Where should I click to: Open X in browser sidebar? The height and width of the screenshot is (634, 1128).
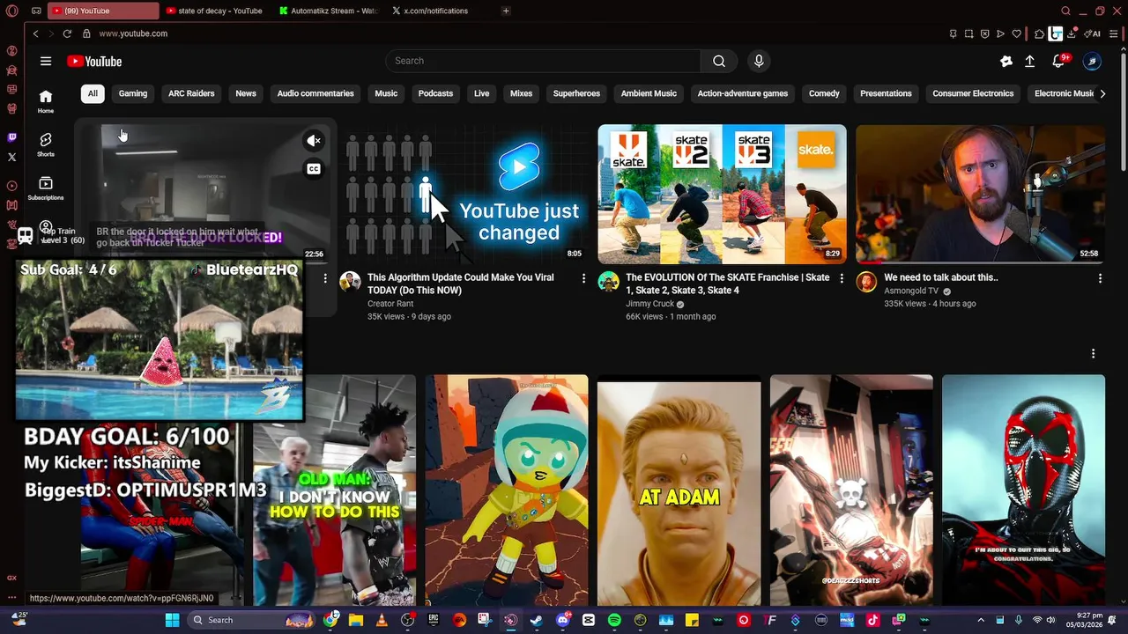click(11, 157)
